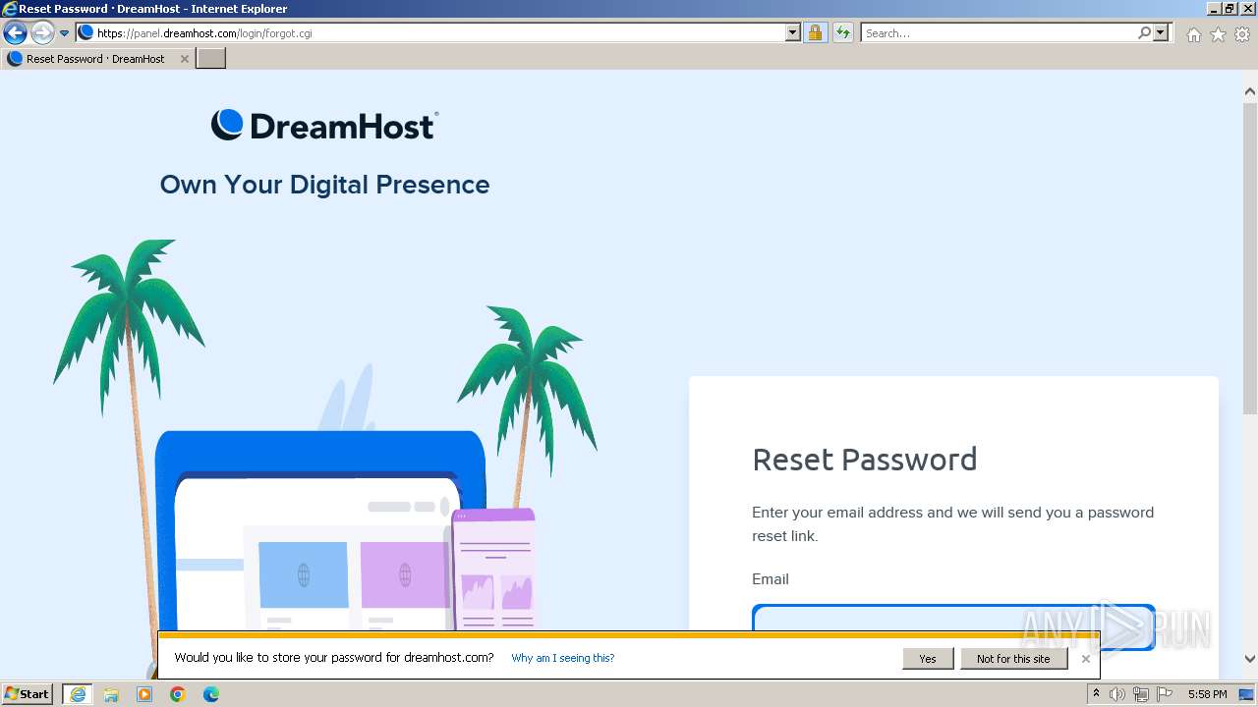
Task: Select the Reset Password · DreamHost tab
Action: pyautogui.click(x=95, y=59)
